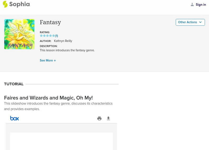Click the lesson description text
This screenshot has height=150, width=209.
[67, 50]
